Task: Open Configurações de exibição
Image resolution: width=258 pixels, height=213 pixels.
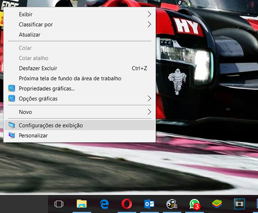Action: [x=80, y=125]
